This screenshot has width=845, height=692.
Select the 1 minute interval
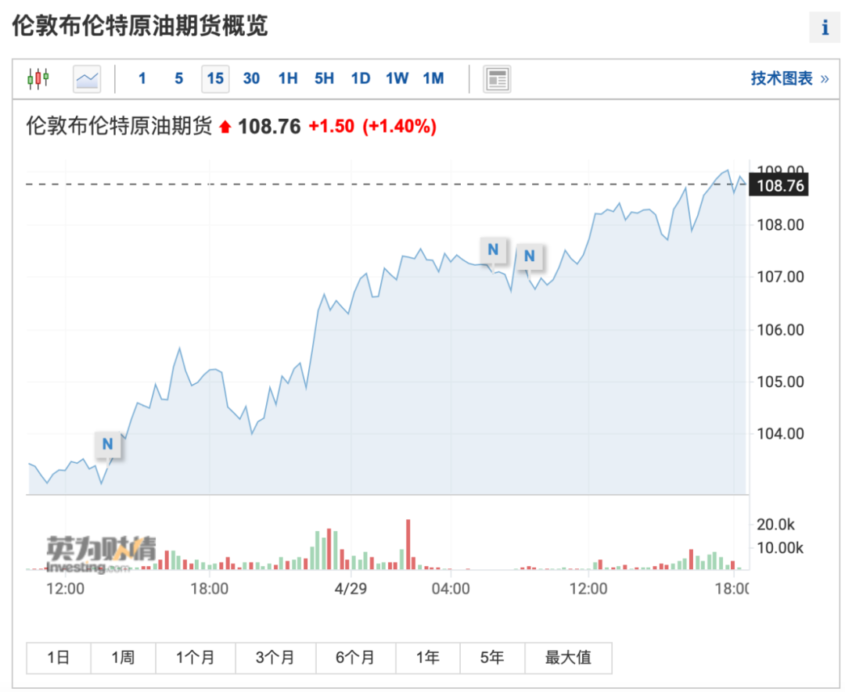tap(142, 79)
